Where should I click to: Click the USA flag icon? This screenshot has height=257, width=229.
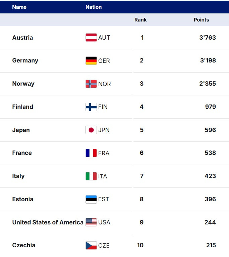click(x=91, y=222)
